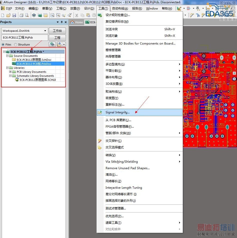
Task: Open the 编辑(E) menu
Action: point(33,9)
